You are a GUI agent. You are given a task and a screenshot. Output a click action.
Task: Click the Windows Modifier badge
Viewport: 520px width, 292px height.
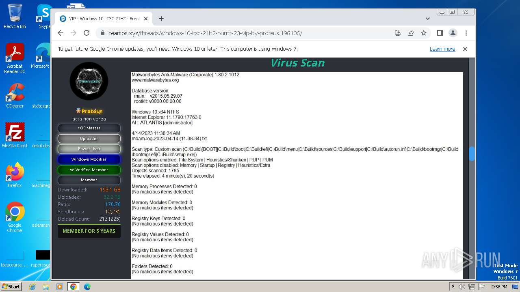pos(89,159)
